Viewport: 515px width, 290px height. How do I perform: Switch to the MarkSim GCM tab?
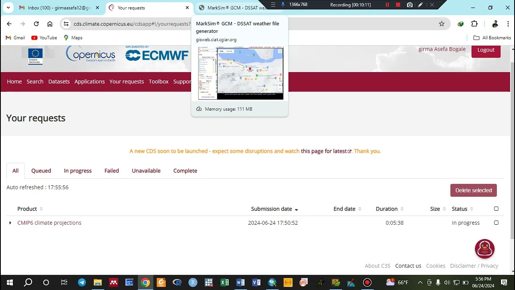pos(233,8)
